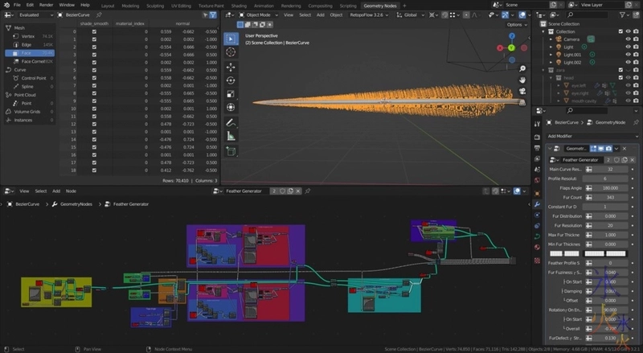Pick the Measure tool in viewport toolbar
643x353 pixels.
pos(231,137)
